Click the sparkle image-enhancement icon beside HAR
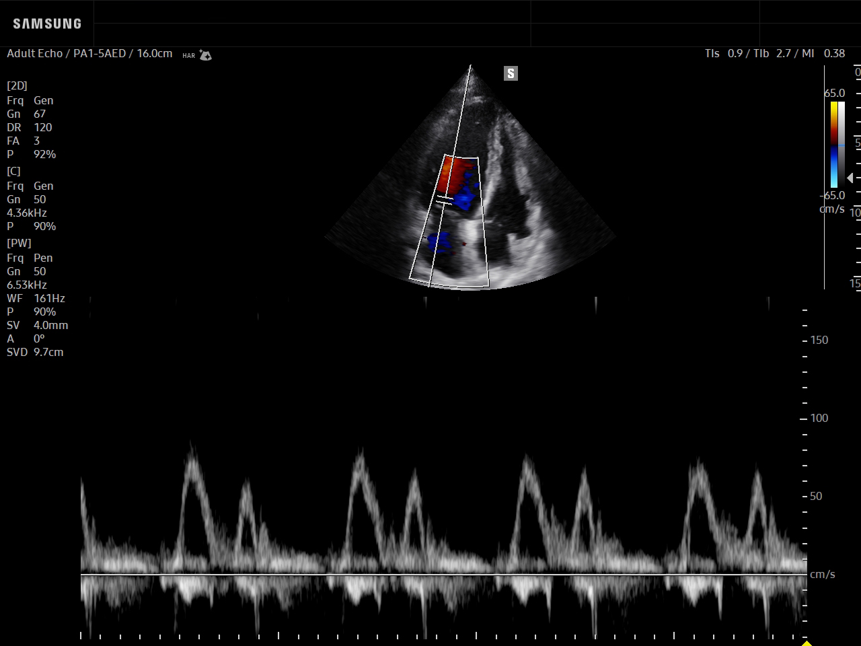 coord(205,55)
